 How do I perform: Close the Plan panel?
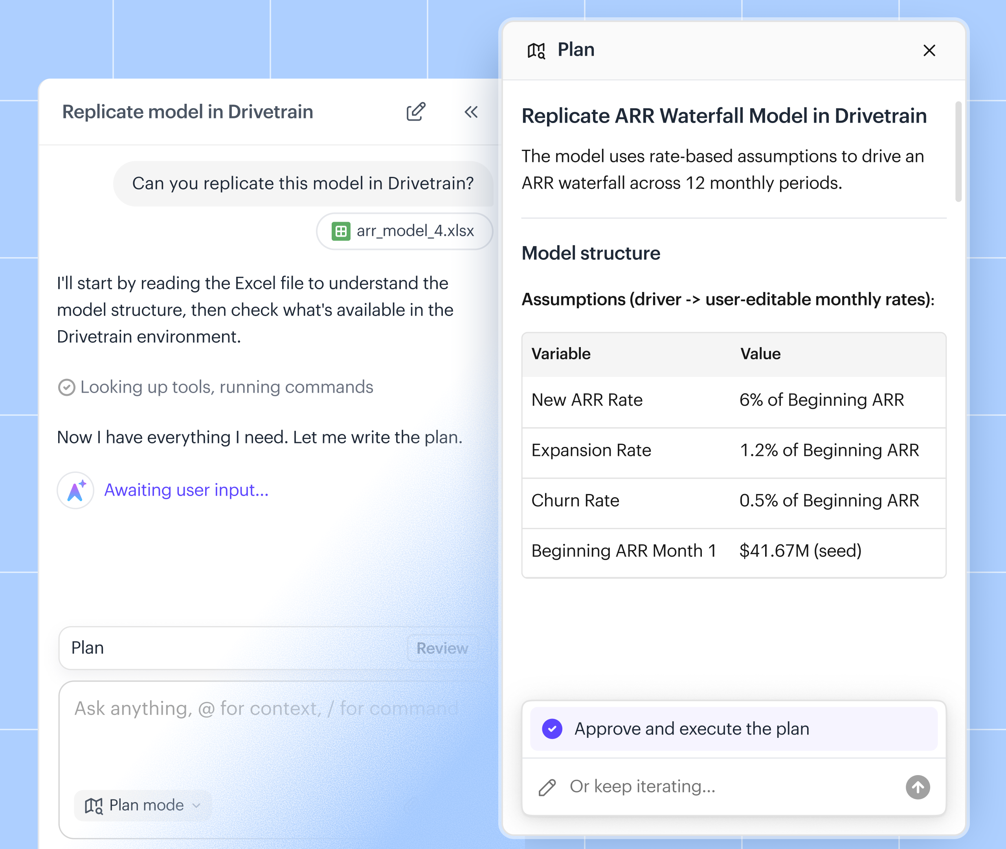coord(929,51)
